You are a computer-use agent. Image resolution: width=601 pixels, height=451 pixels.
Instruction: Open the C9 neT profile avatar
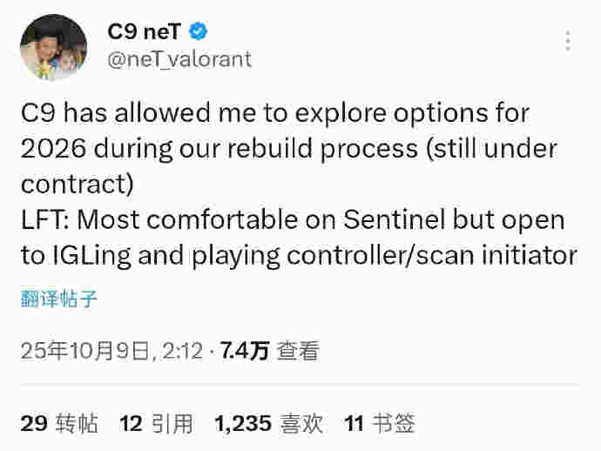tap(53, 49)
